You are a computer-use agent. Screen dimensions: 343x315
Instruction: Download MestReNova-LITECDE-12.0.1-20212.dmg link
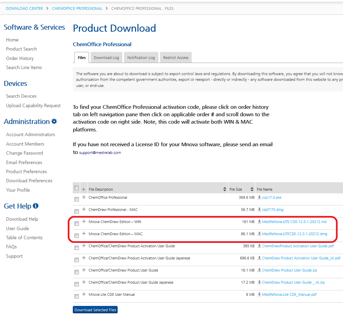(295, 234)
